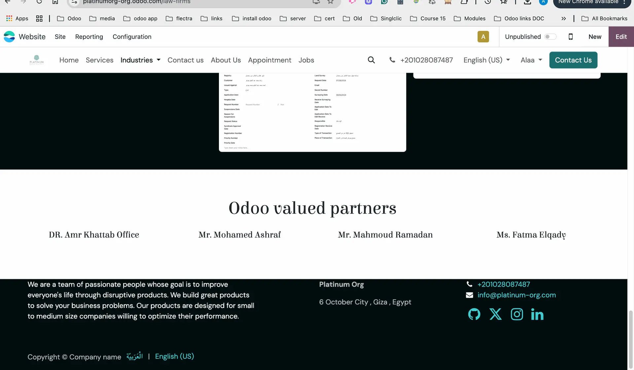Open the media bookmark folder
The width and height of the screenshot is (634, 370).
tap(102, 18)
